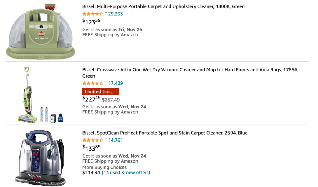The image size is (318, 187).
Task: Expand rating dropdown arrow beside 29,393 reviews
Action: pyautogui.click(x=106, y=13)
